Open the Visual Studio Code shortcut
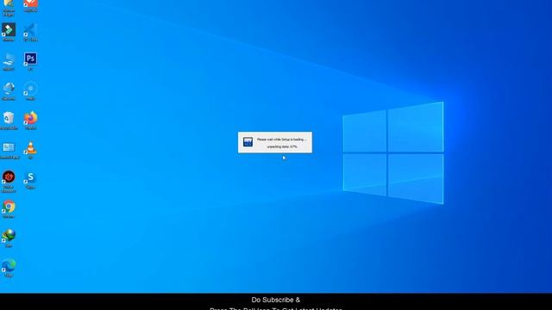 tap(30, 30)
